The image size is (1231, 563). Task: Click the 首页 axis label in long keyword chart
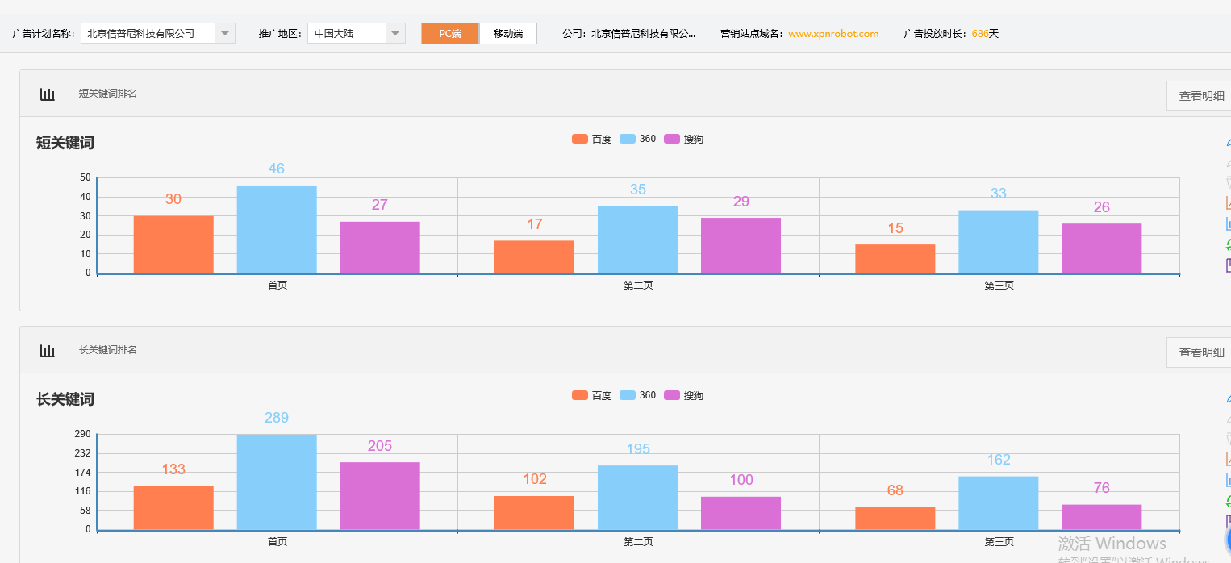pos(277,541)
